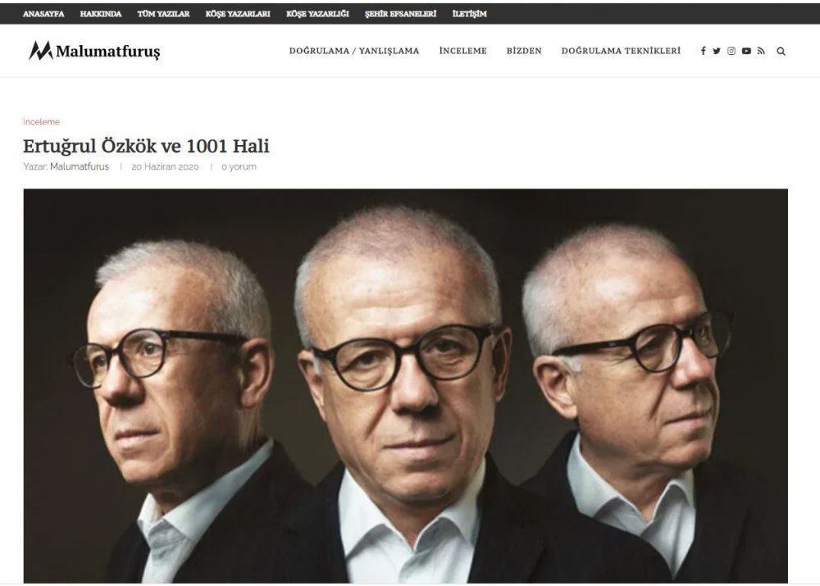Screen dimensions: 820x586
Task: Open the ANASAYFA menu item
Action: 43,14
